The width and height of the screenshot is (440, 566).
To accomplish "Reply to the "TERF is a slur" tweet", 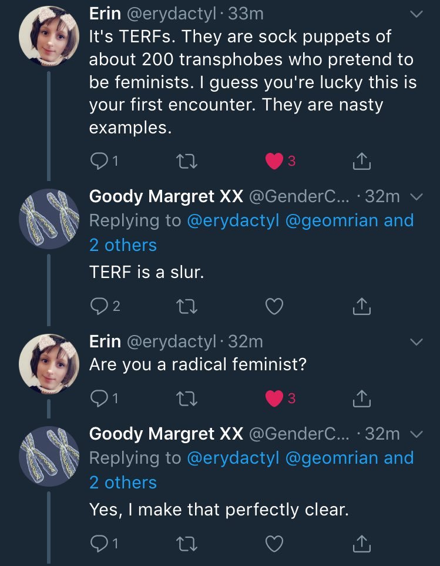I will 98,306.
